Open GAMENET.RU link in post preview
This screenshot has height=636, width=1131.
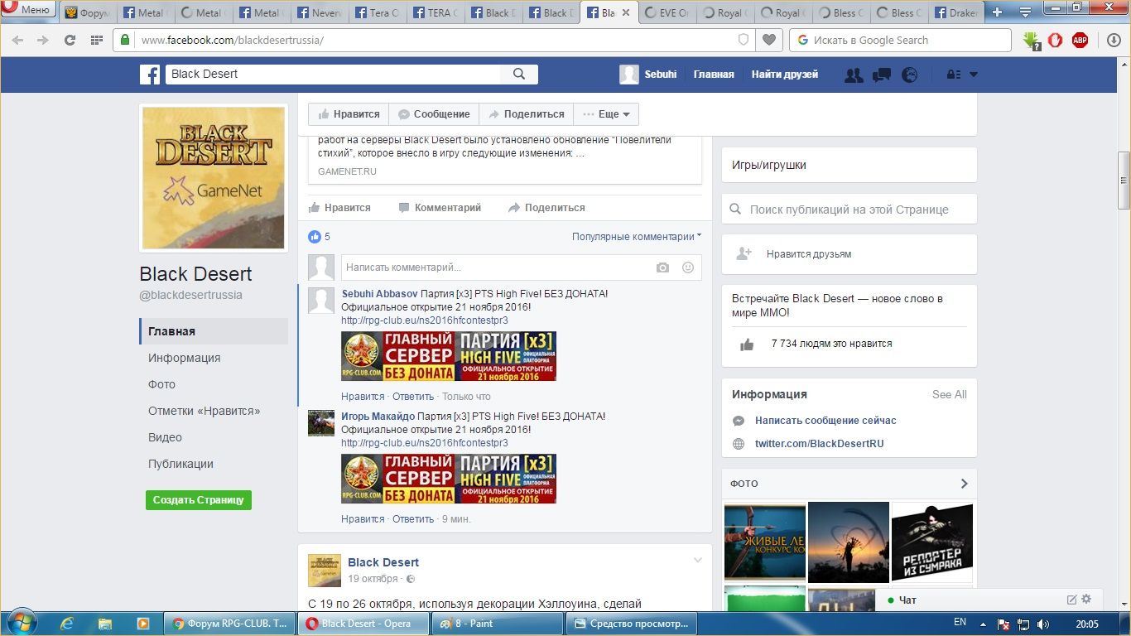(347, 171)
